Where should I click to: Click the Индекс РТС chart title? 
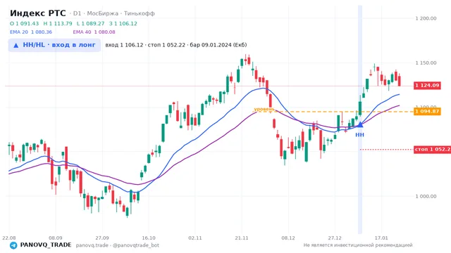[38, 13]
